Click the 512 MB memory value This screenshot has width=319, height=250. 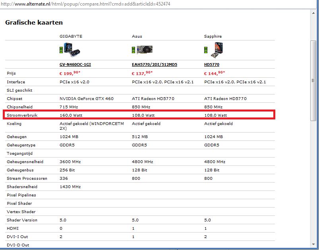click(140, 137)
